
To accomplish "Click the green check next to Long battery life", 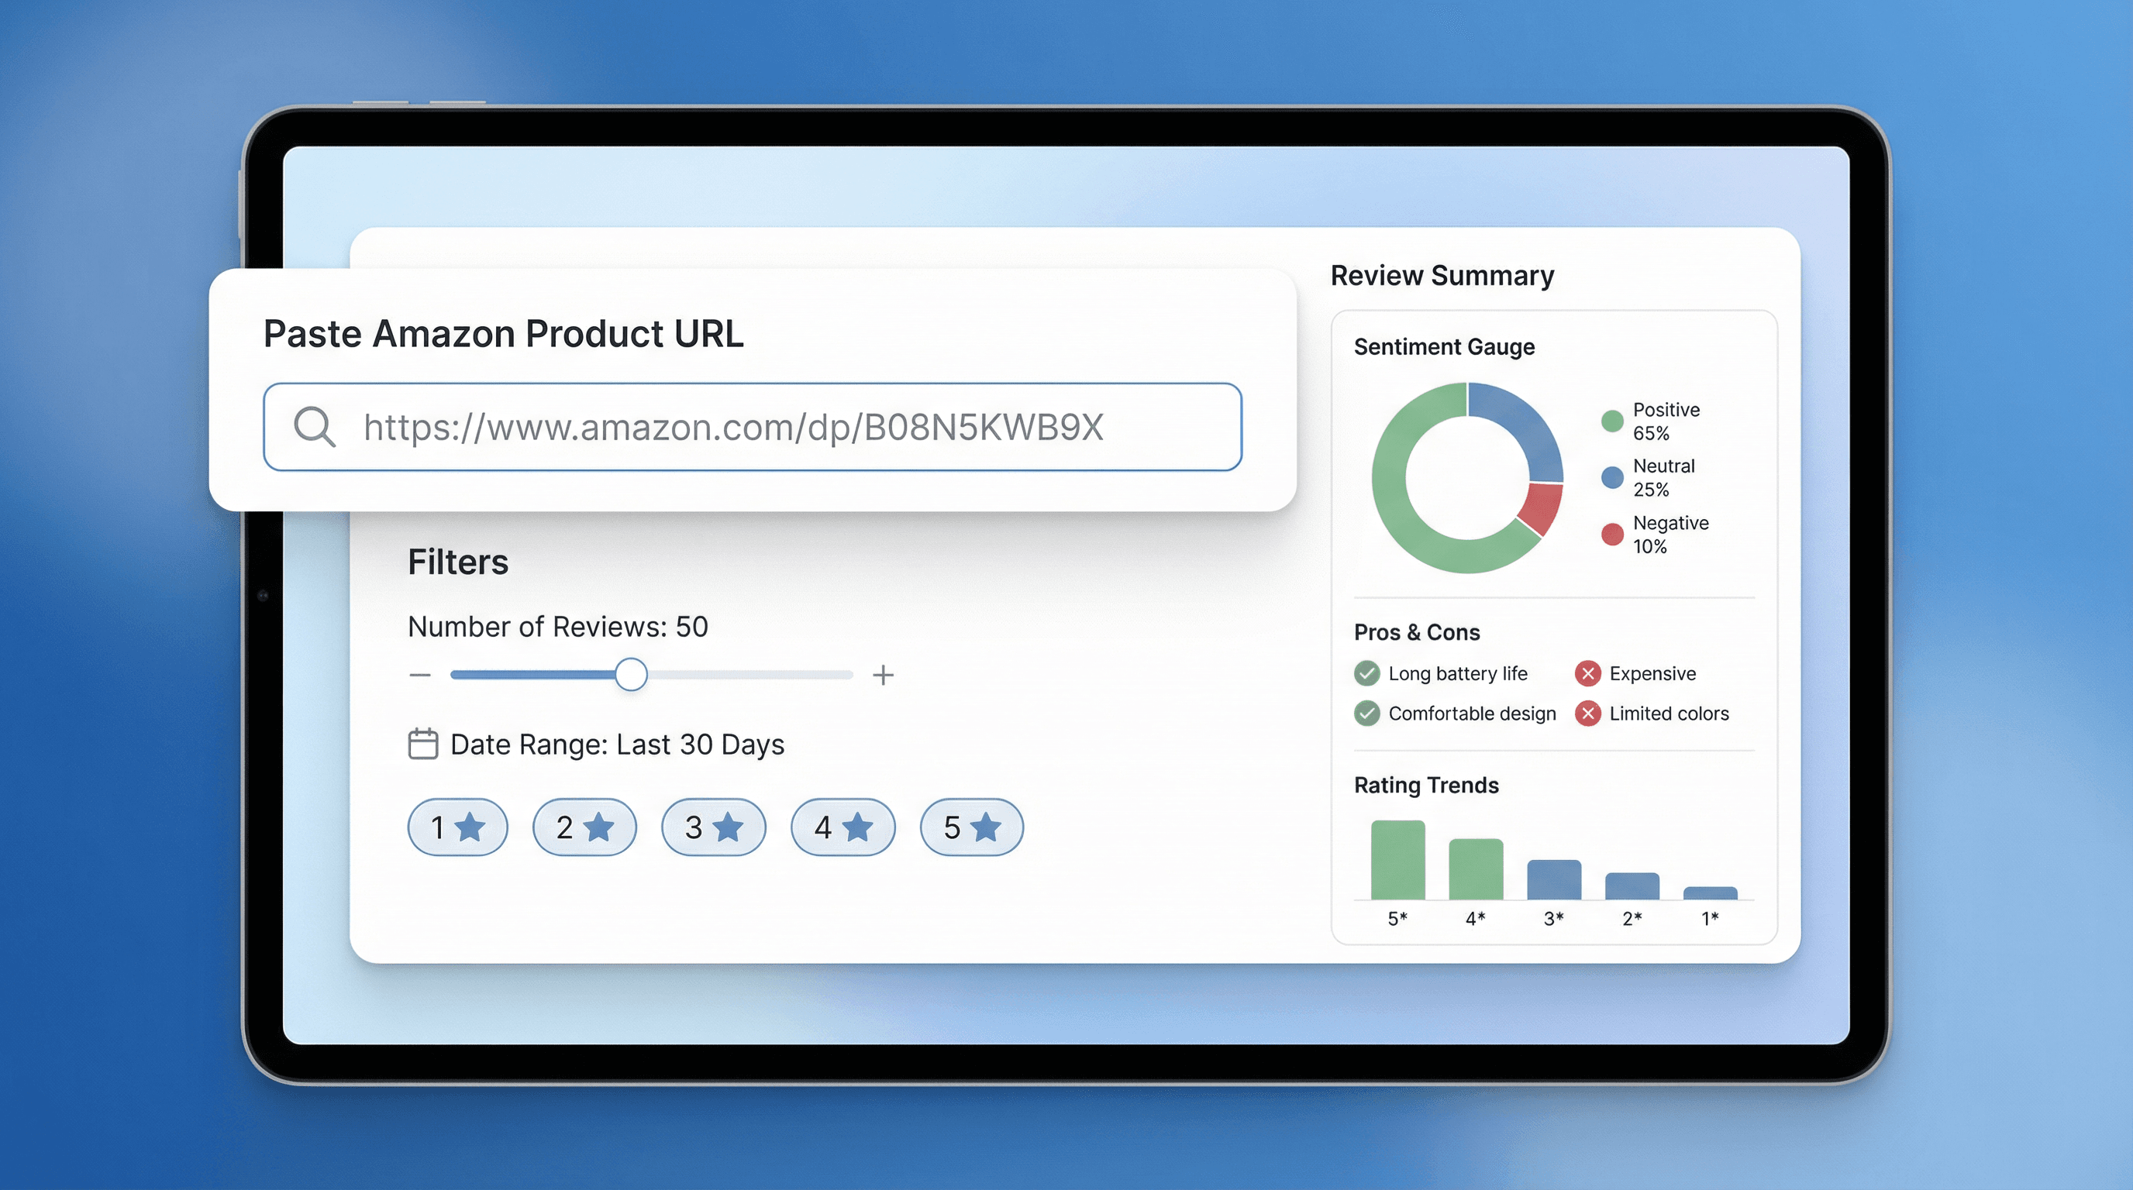I will (x=1367, y=673).
